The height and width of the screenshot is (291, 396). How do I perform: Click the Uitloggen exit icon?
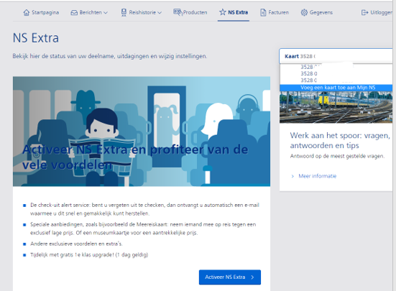364,12
